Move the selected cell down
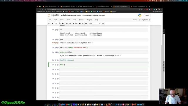Image resolution: width=188 pixels, height=106 pixels. [70, 24]
